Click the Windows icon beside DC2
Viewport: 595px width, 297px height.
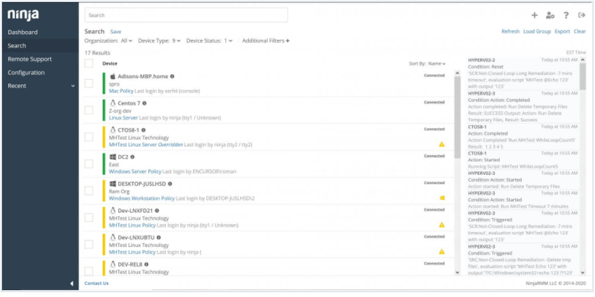pos(113,157)
